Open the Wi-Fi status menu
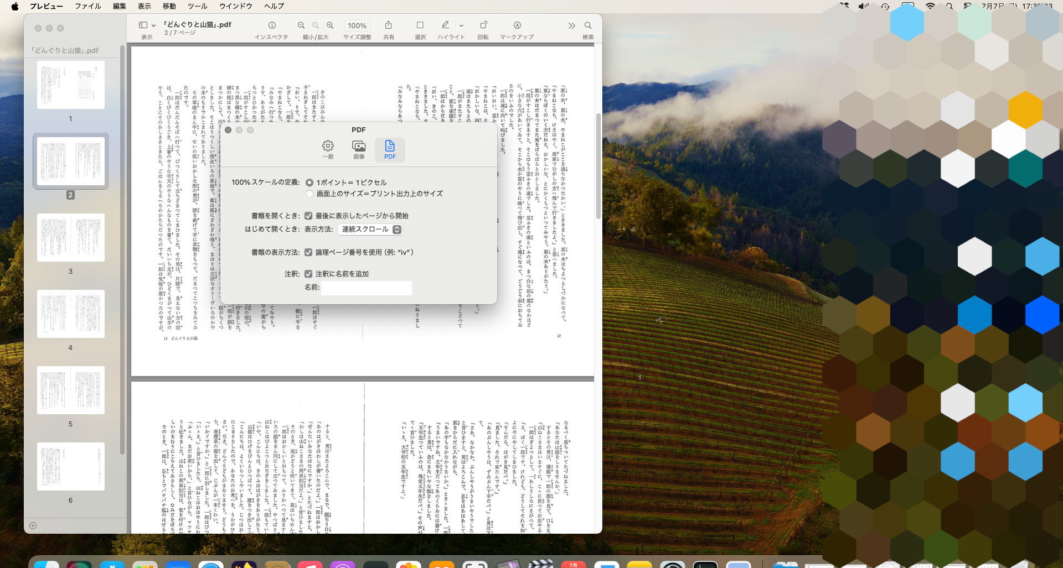This screenshot has height=568, width=1063. pos(930,6)
